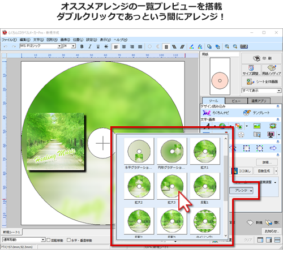Image resolution: width=283 pixels, height=253 pixels.
Task: Choose the 反転1 arrangement thumbnail
Action: 205,186
